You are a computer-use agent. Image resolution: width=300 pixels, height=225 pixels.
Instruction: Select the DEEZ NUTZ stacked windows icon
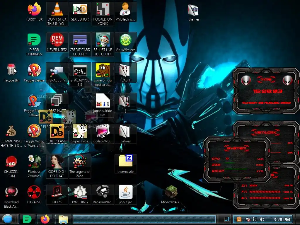pyautogui.click(x=57, y=101)
